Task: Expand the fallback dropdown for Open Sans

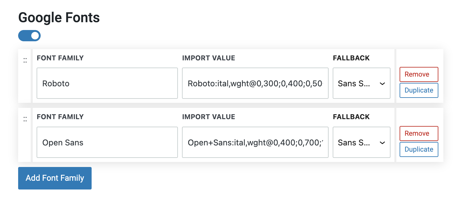Action: [361, 142]
